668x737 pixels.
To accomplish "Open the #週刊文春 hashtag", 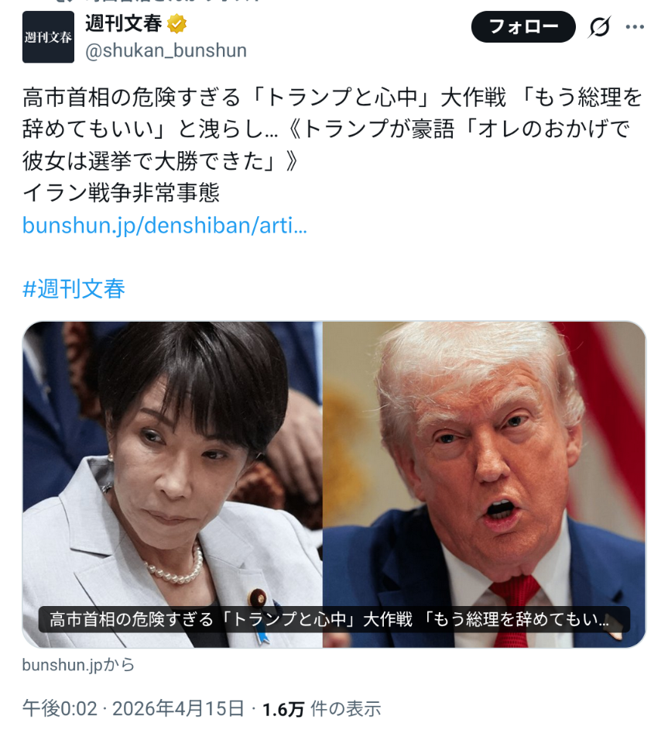I will point(74,288).
